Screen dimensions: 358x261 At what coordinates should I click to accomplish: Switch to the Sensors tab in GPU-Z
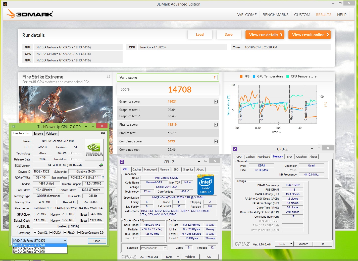tap(38, 134)
